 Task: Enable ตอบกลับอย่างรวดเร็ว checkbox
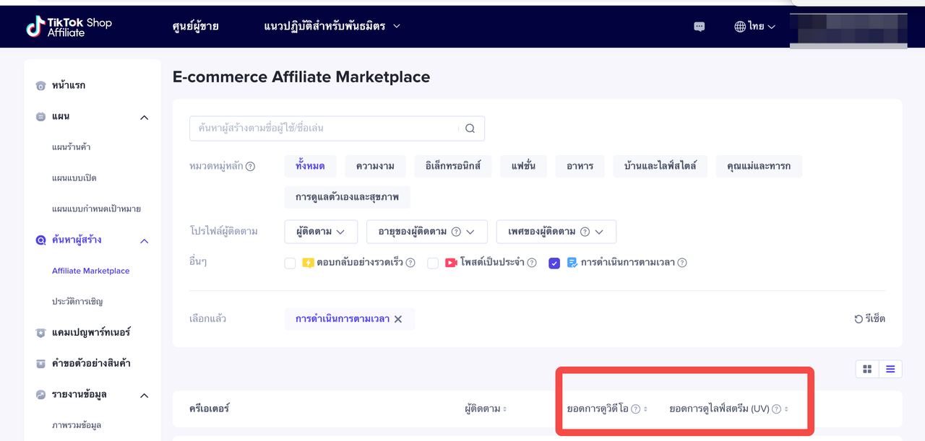point(290,263)
